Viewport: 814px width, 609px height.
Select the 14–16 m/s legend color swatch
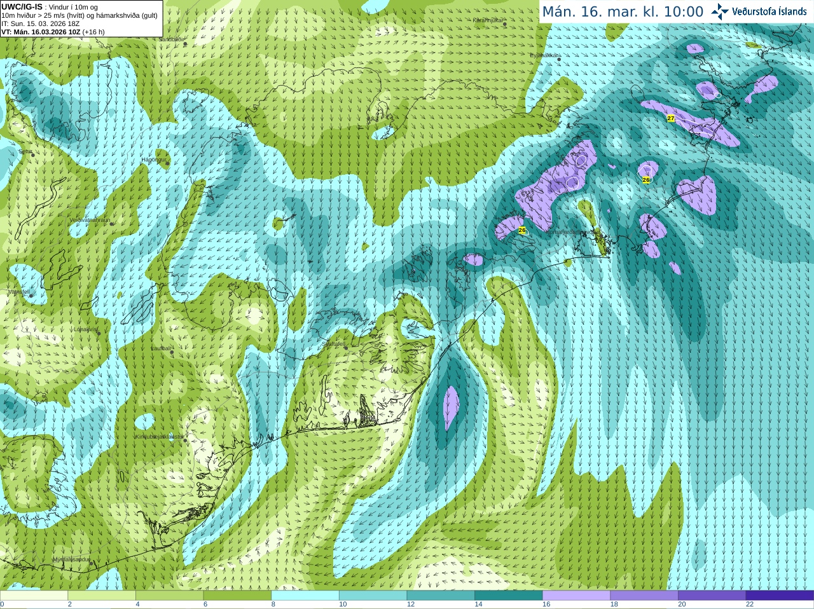(509, 596)
